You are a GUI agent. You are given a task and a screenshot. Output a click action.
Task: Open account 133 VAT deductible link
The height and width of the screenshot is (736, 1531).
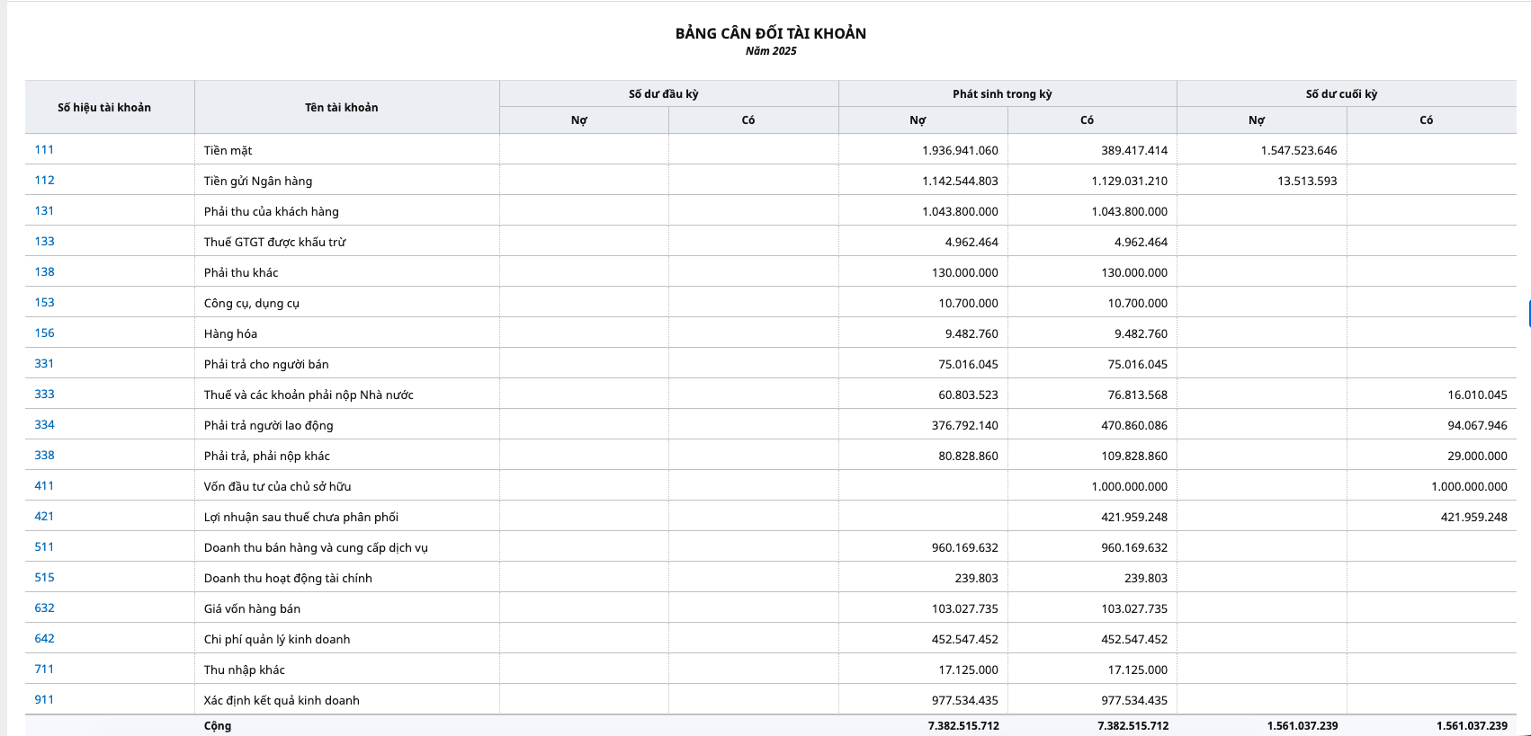[44, 242]
